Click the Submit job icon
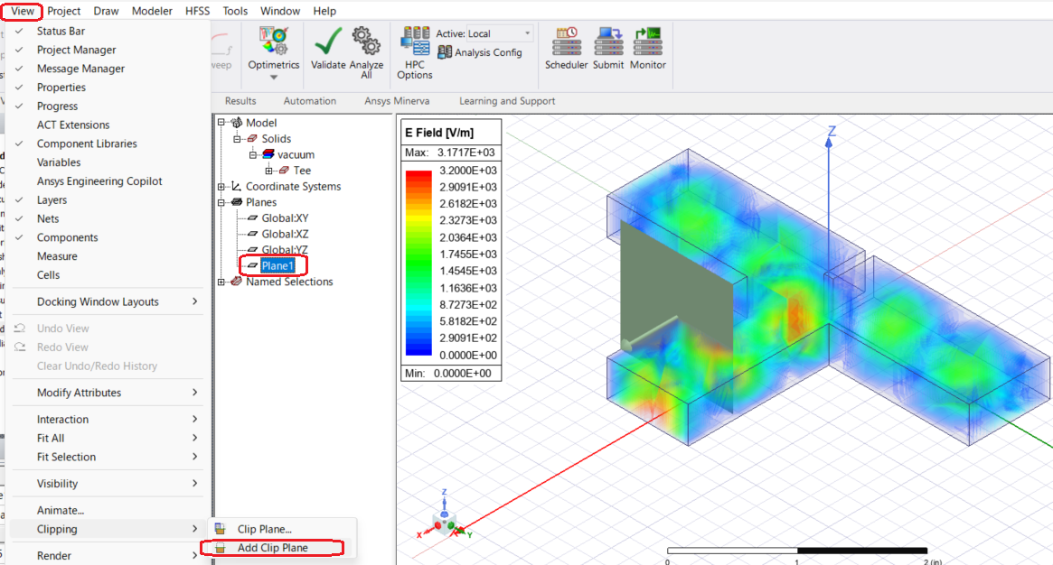Image resolution: width=1053 pixels, height=565 pixels. [608, 42]
